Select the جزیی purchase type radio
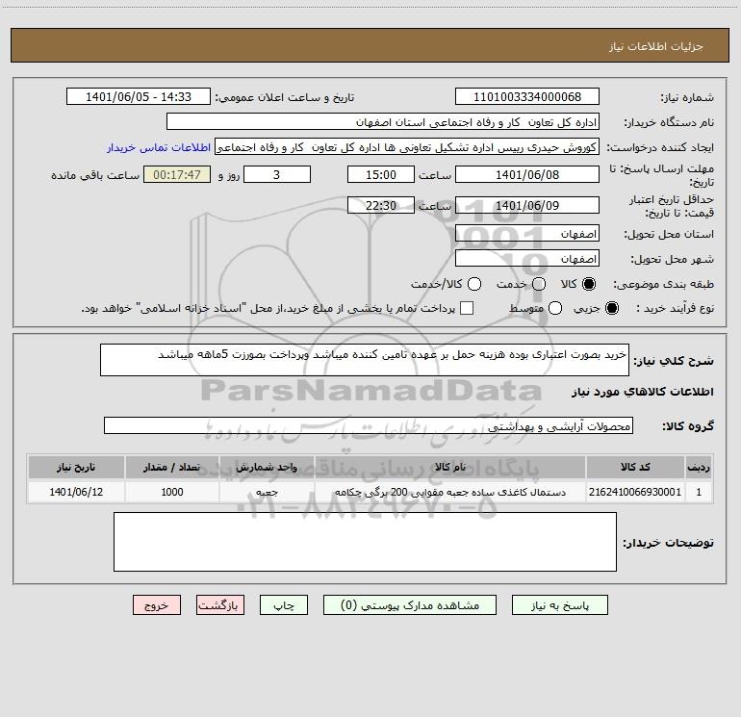Screen dimensions: 741x717 pyautogui.click(x=612, y=308)
